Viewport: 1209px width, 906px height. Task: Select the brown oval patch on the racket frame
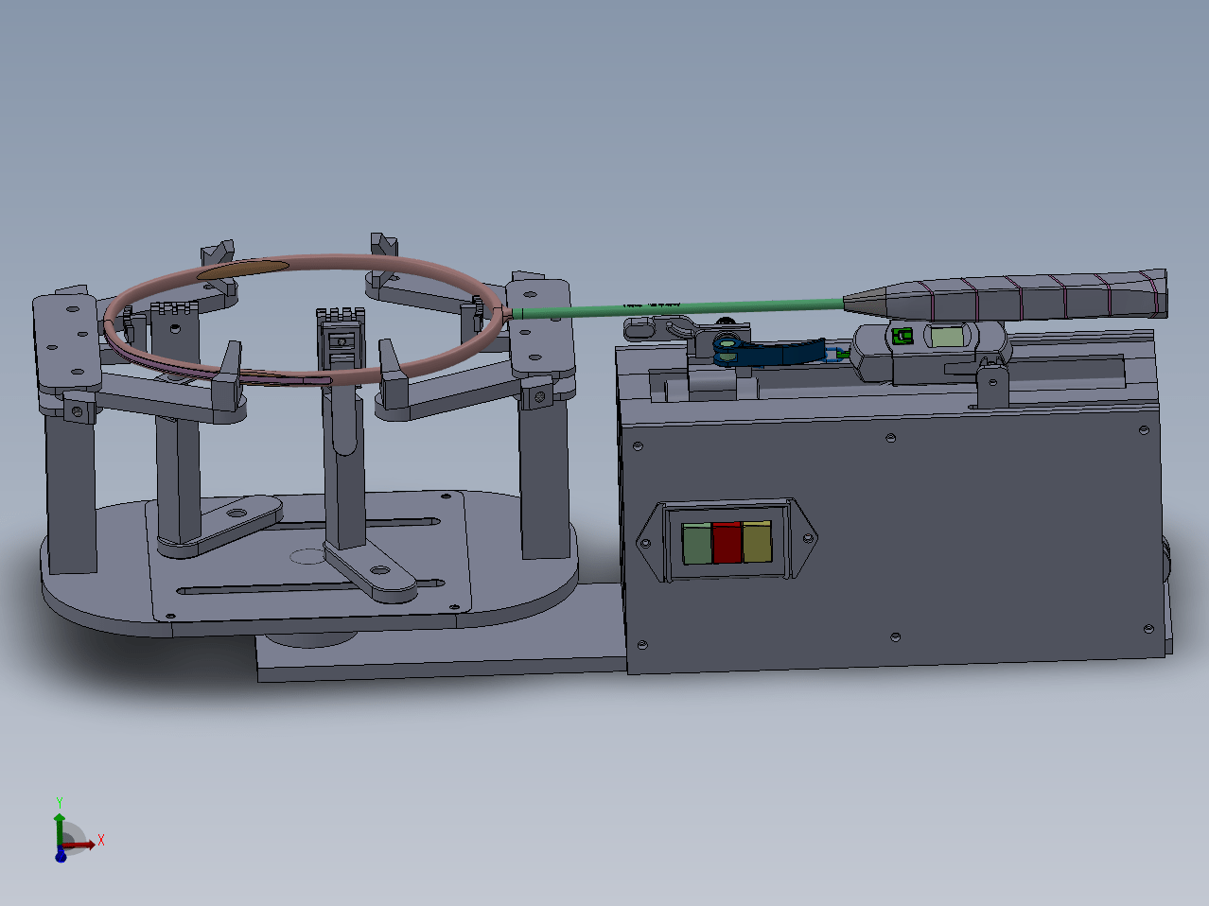point(243,269)
